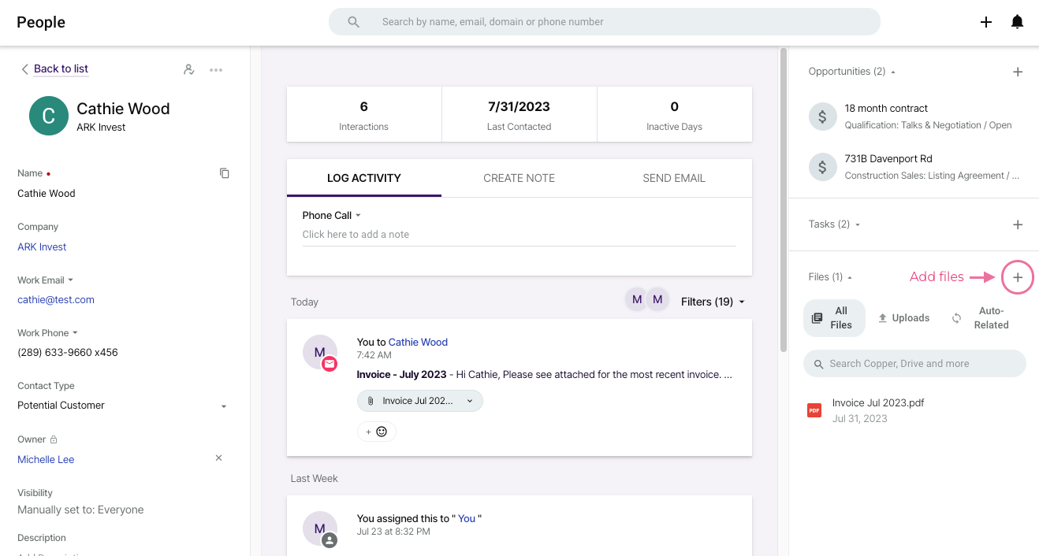Viewport: 1039px width, 556px height.
Task: Click the add a note field
Action: (519, 235)
